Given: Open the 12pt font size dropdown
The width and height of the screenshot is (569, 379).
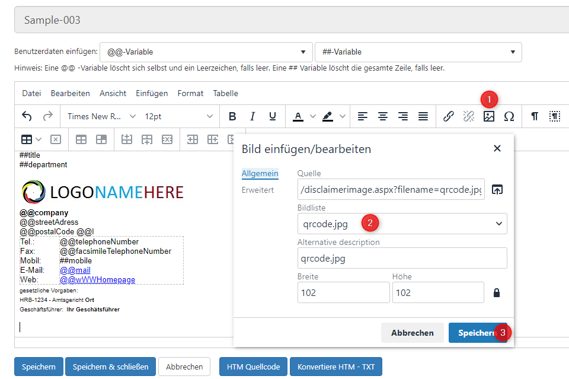Looking at the screenshot, I should tap(178, 116).
